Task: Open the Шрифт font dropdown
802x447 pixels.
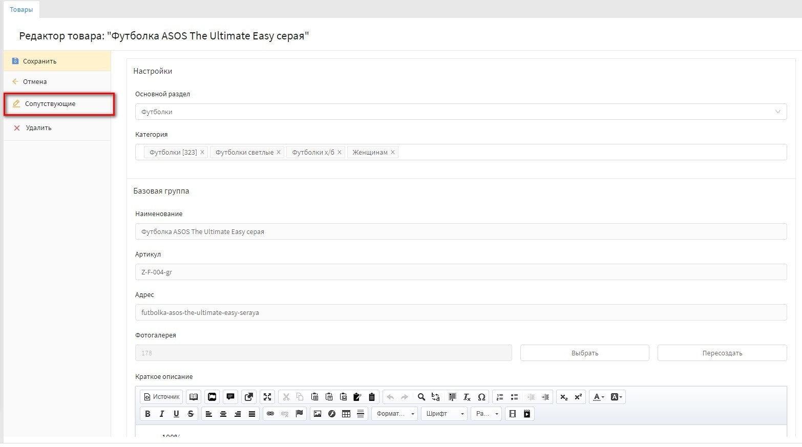Action: point(444,414)
